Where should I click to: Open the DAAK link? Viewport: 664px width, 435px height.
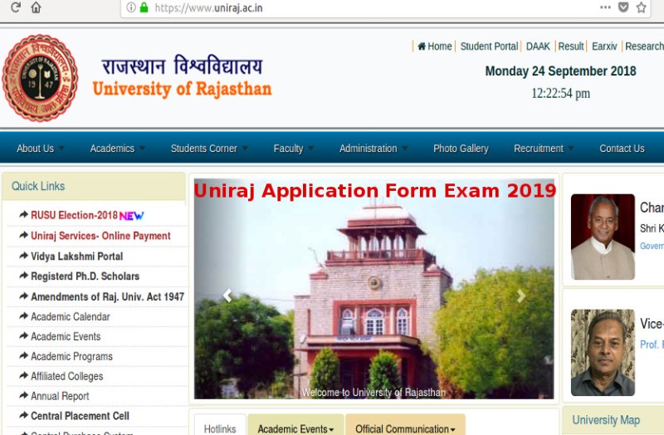click(x=538, y=46)
